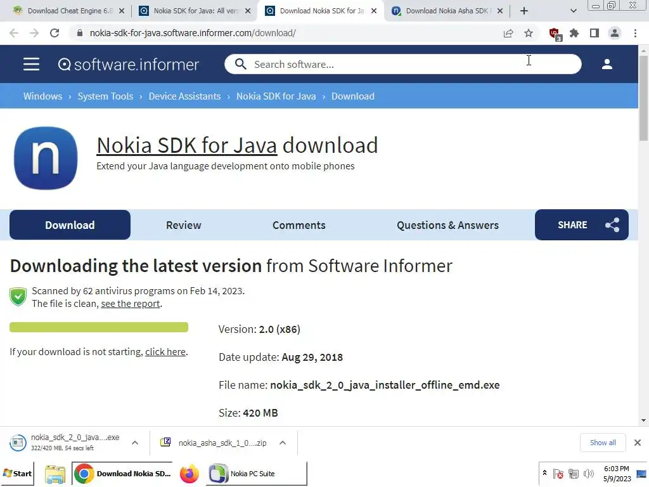Screen dimensions: 649x487
Task: Close the Download Cheat Engine tab
Action: point(122,11)
